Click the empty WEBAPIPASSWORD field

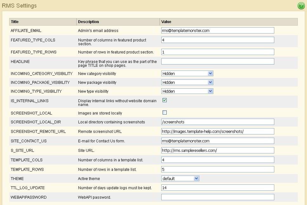217,197
